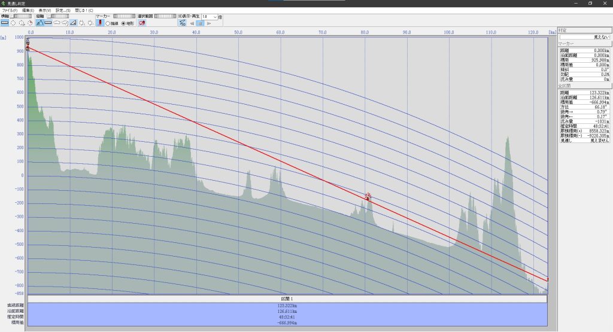Click the 方位 value 66.18°
The width and height of the screenshot is (613, 332).
600,106
